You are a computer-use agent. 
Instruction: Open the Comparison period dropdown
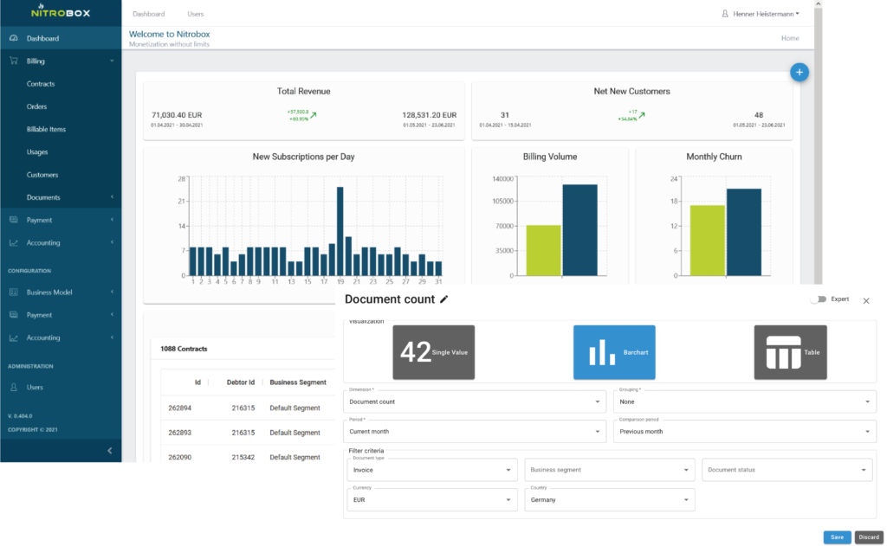745,431
